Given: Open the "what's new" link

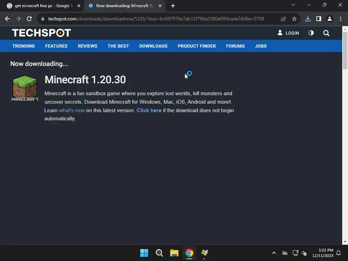Looking at the screenshot, I should tap(72, 110).
